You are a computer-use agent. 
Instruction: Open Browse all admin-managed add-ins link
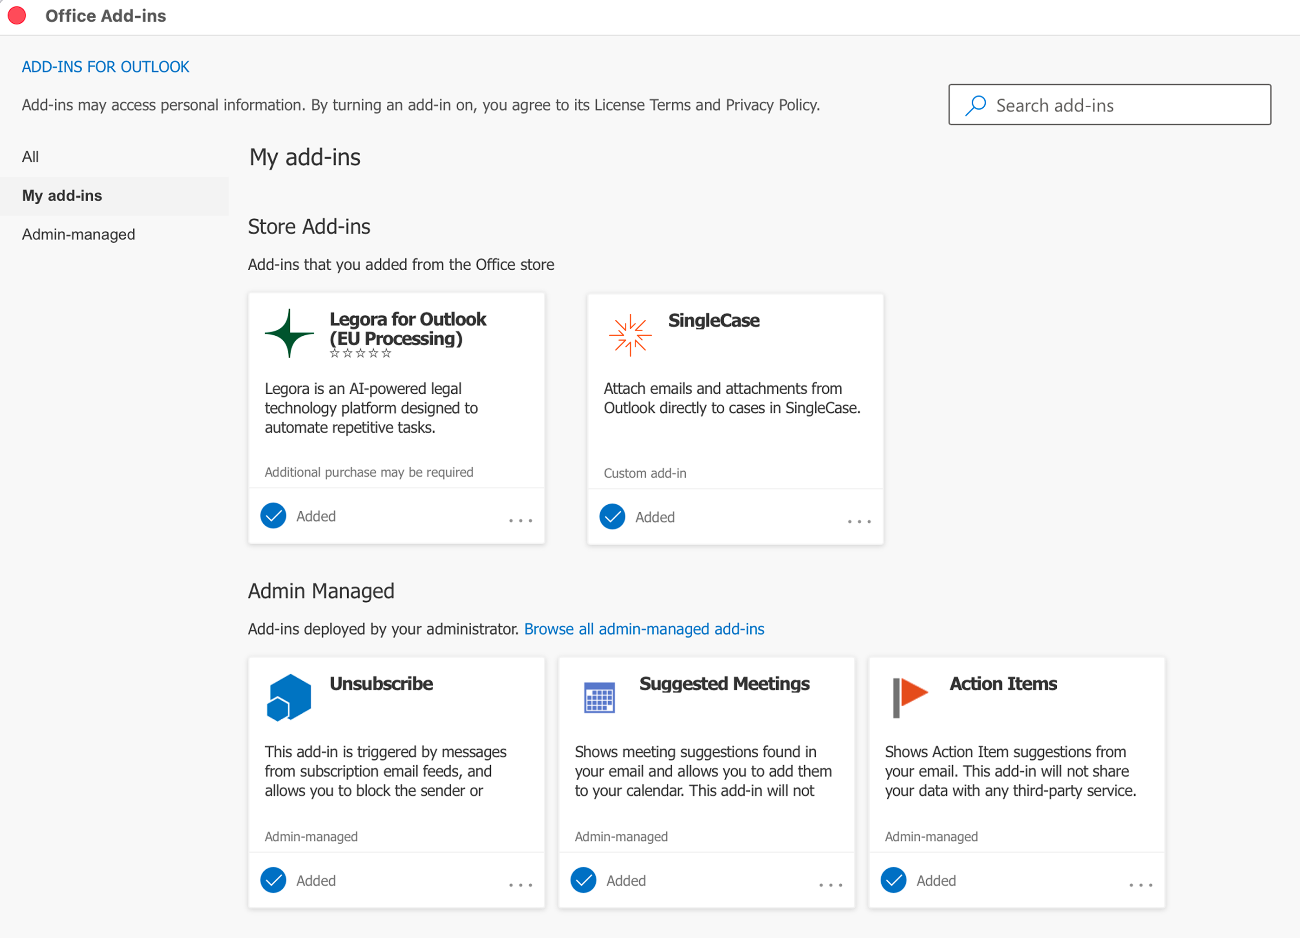644,629
